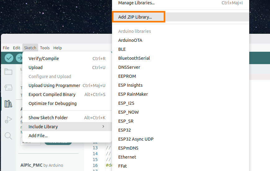Viewport: 270px width, 171px height.
Task: Expand the Include Library submenu arrow
Action: coord(103,126)
